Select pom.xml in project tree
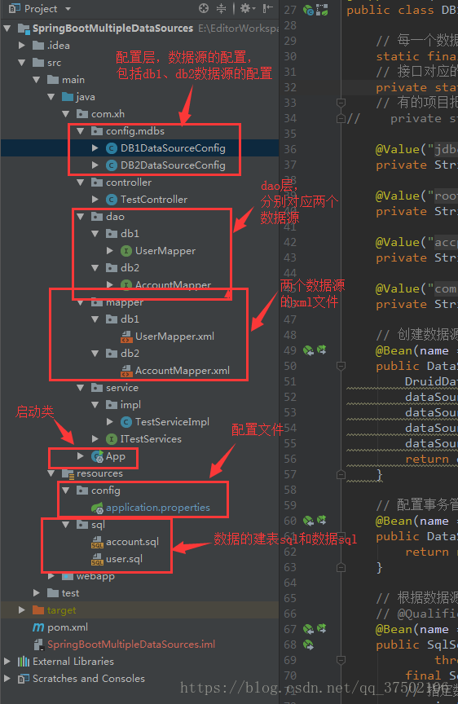 tap(68, 627)
